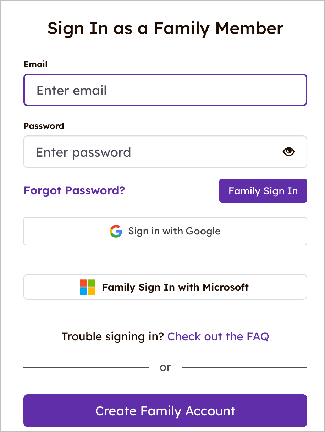Click the Sign In as a Family Member heading
Screen dimensions: 325x432
click(165, 28)
